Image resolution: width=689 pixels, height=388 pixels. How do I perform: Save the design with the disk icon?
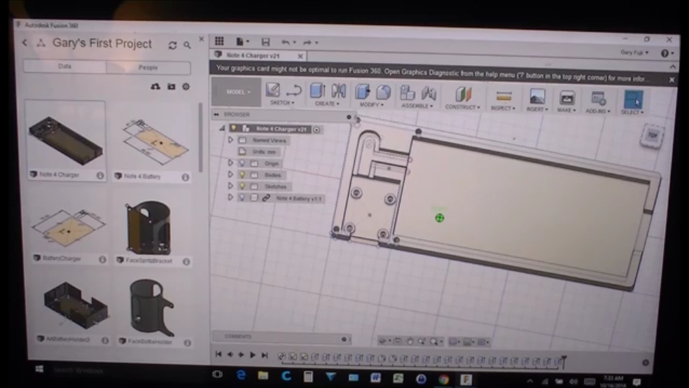coord(265,42)
